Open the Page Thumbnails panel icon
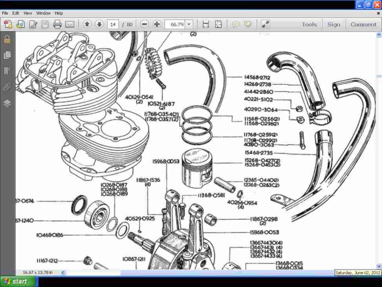The width and height of the screenshot is (382, 287). coord(7,55)
